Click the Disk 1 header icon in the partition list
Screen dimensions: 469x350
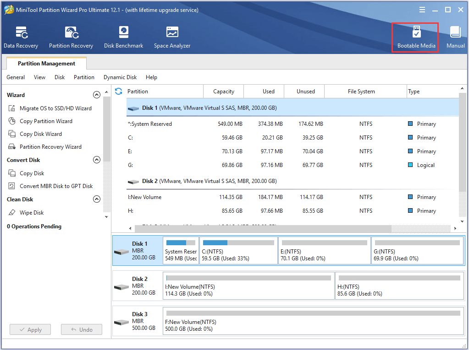(x=133, y=108)
